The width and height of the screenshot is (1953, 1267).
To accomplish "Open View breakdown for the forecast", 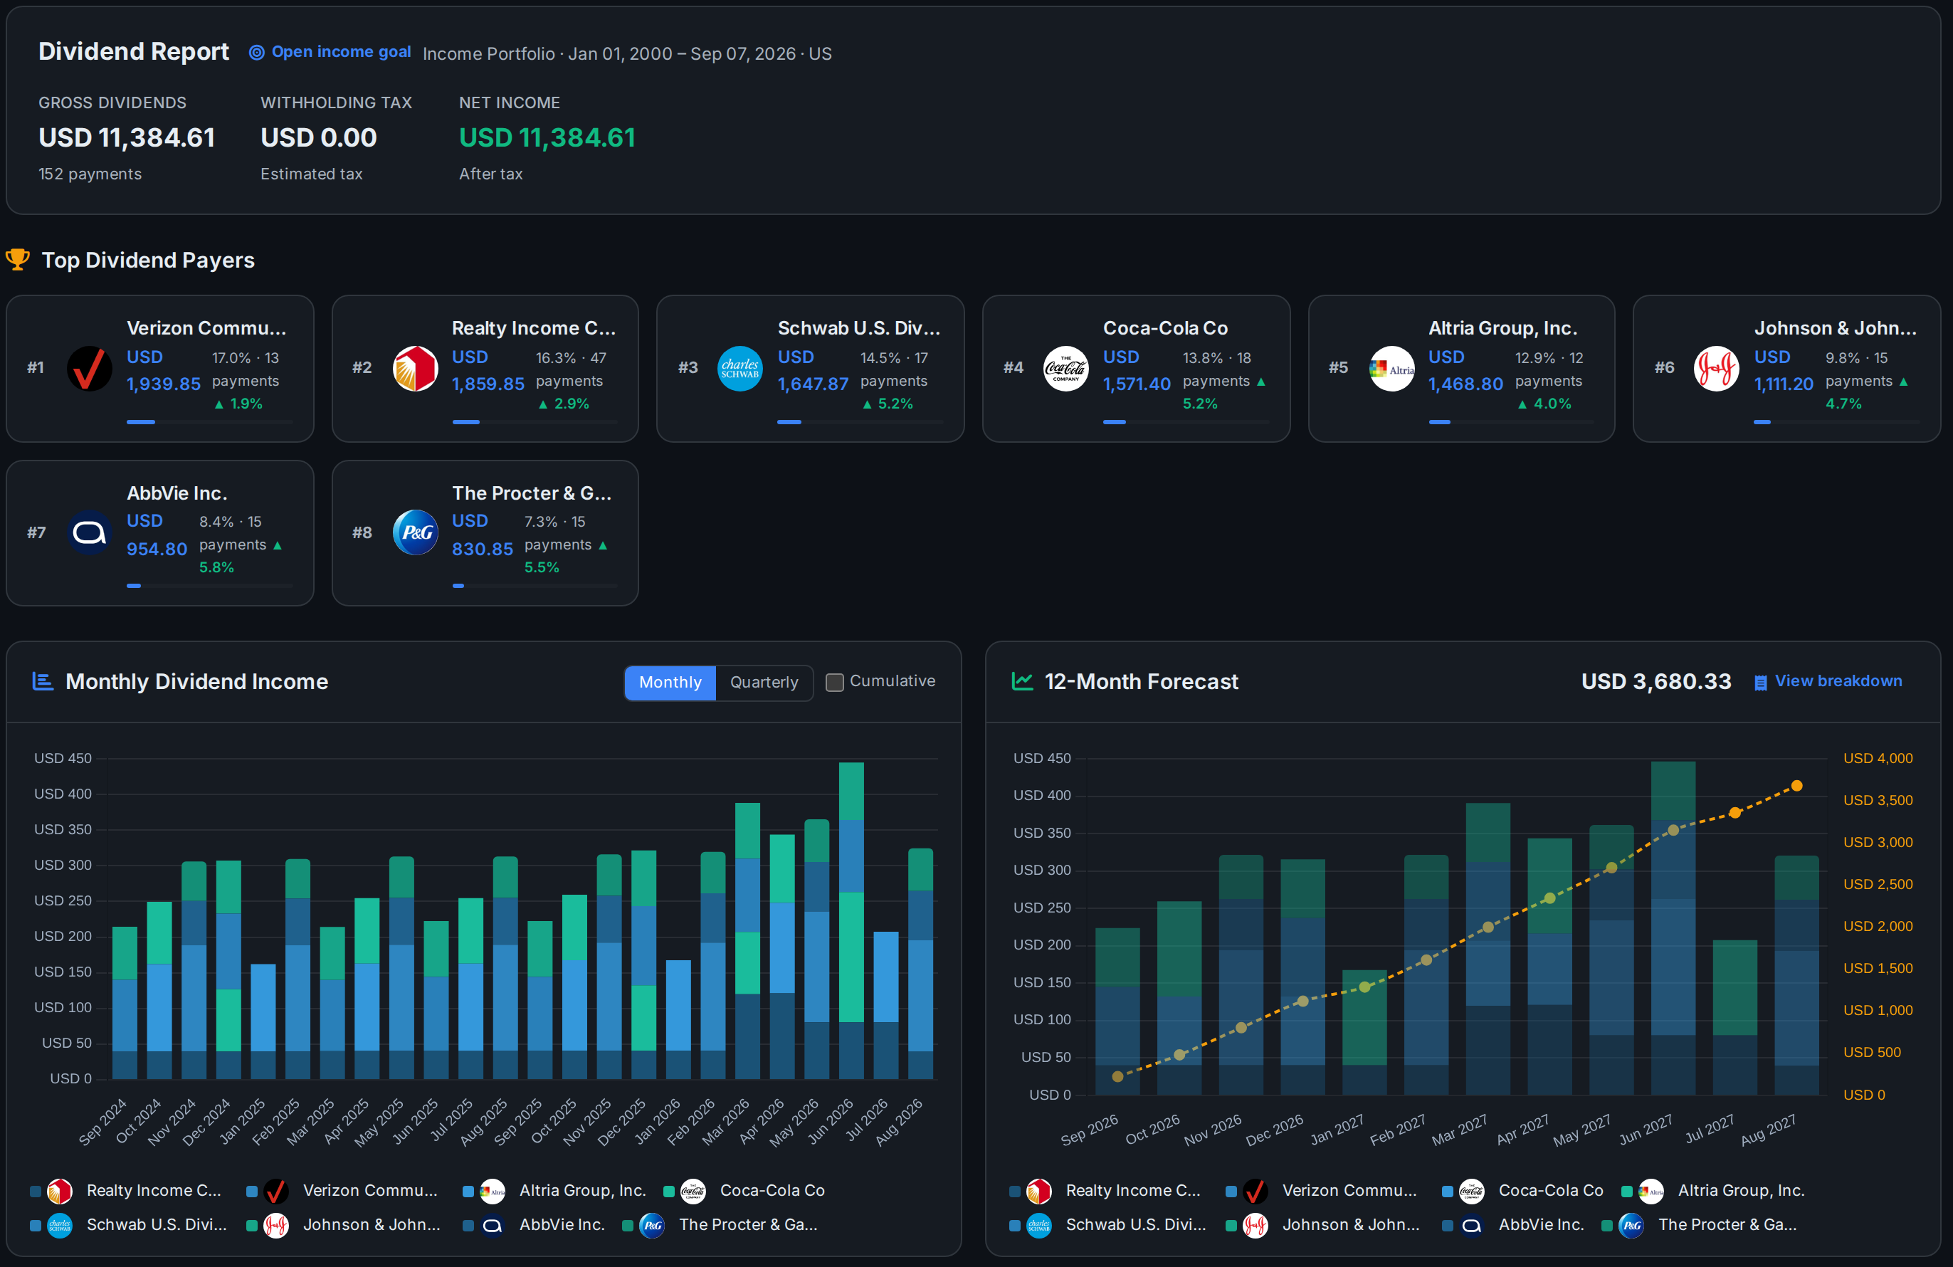I will [1828, 681].
